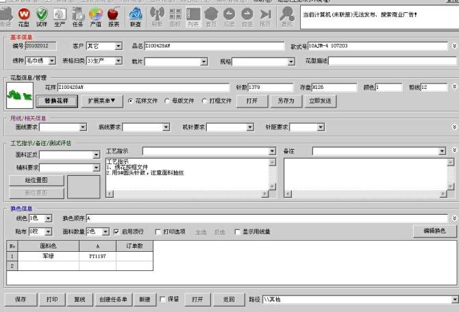The height and width of the screenshot is (312, 459).
Task: Click the red 花型 toolbar icon
Action: [x=24, y=15]
